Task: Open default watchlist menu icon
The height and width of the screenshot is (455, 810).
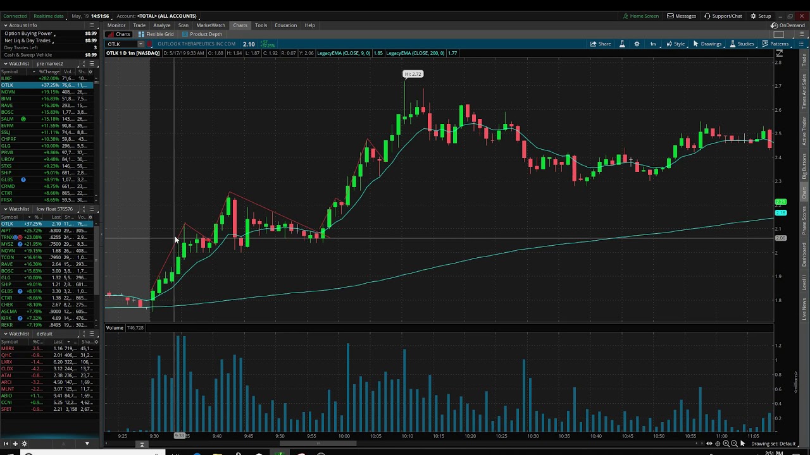Action: 92,334
